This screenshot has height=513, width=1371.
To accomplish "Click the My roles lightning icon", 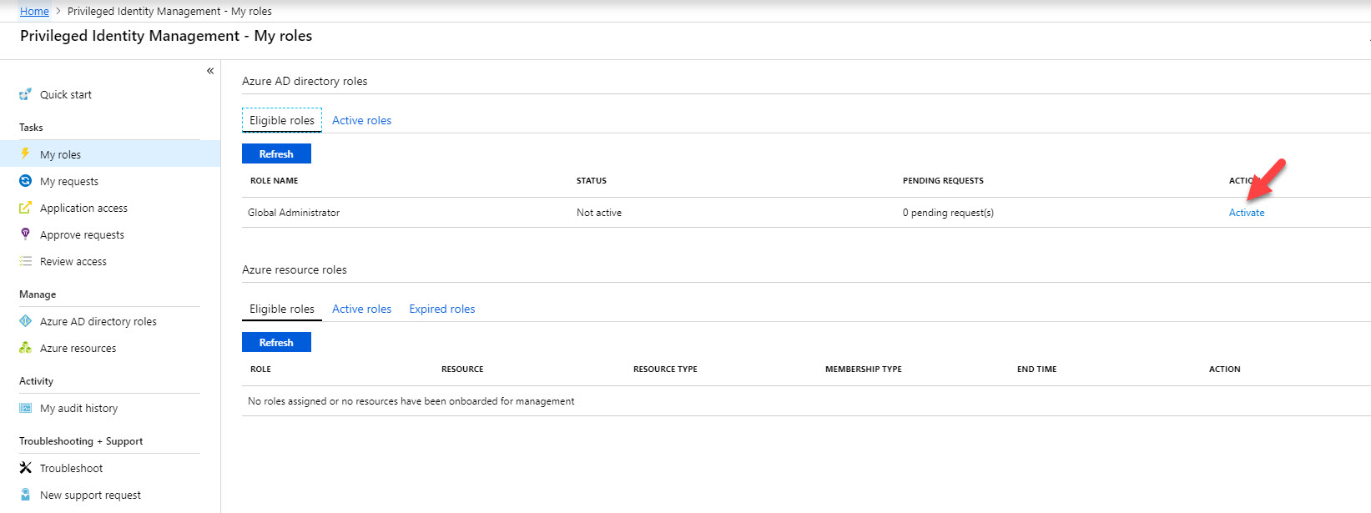I will [25, 153].
